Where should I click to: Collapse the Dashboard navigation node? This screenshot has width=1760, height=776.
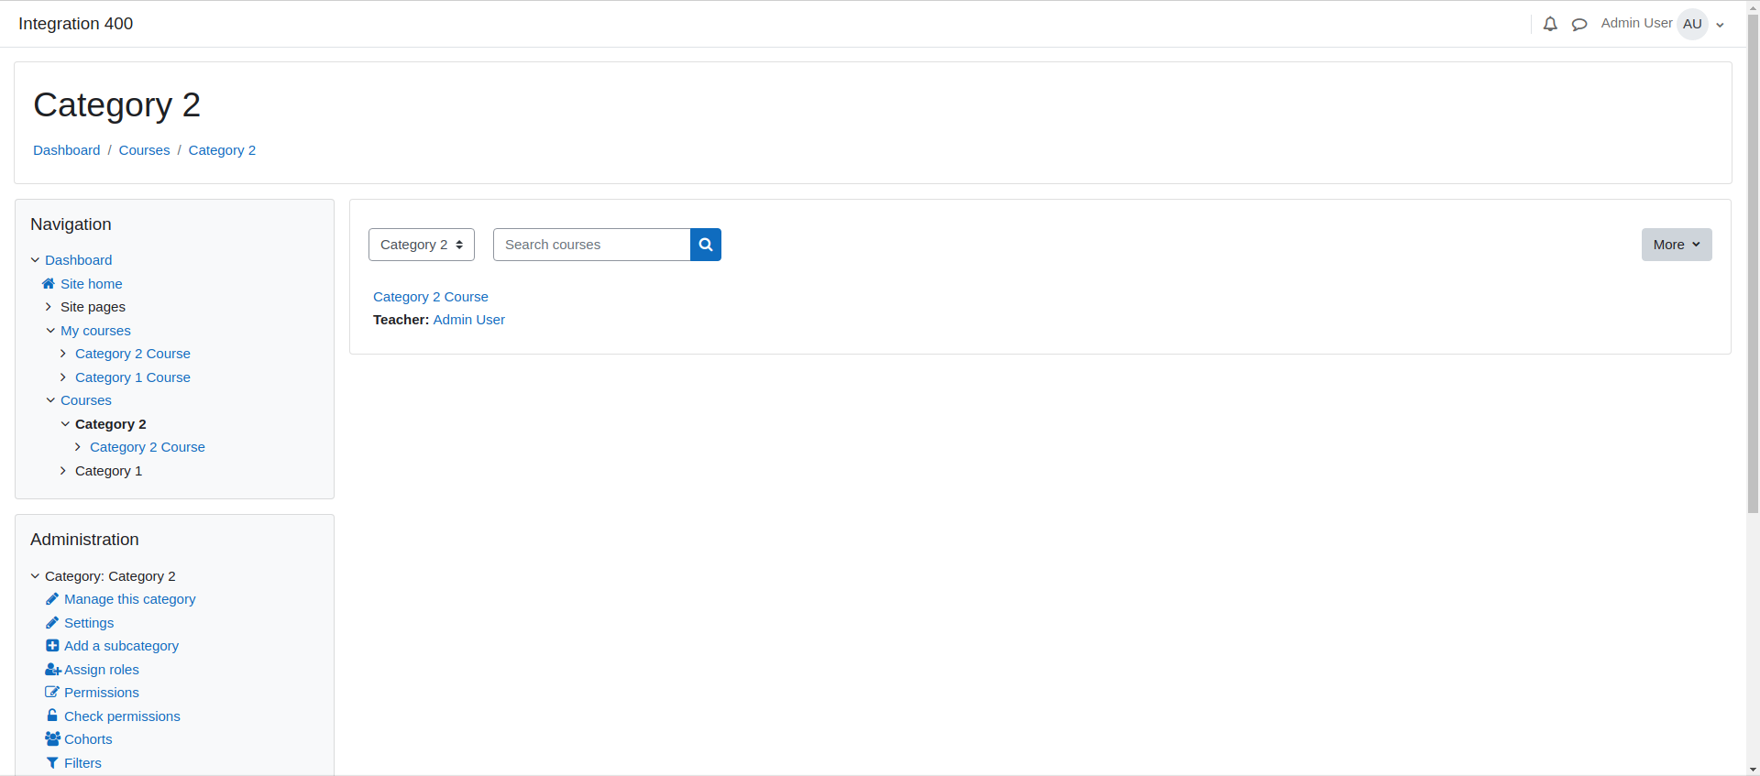click(x=36, y=260)
